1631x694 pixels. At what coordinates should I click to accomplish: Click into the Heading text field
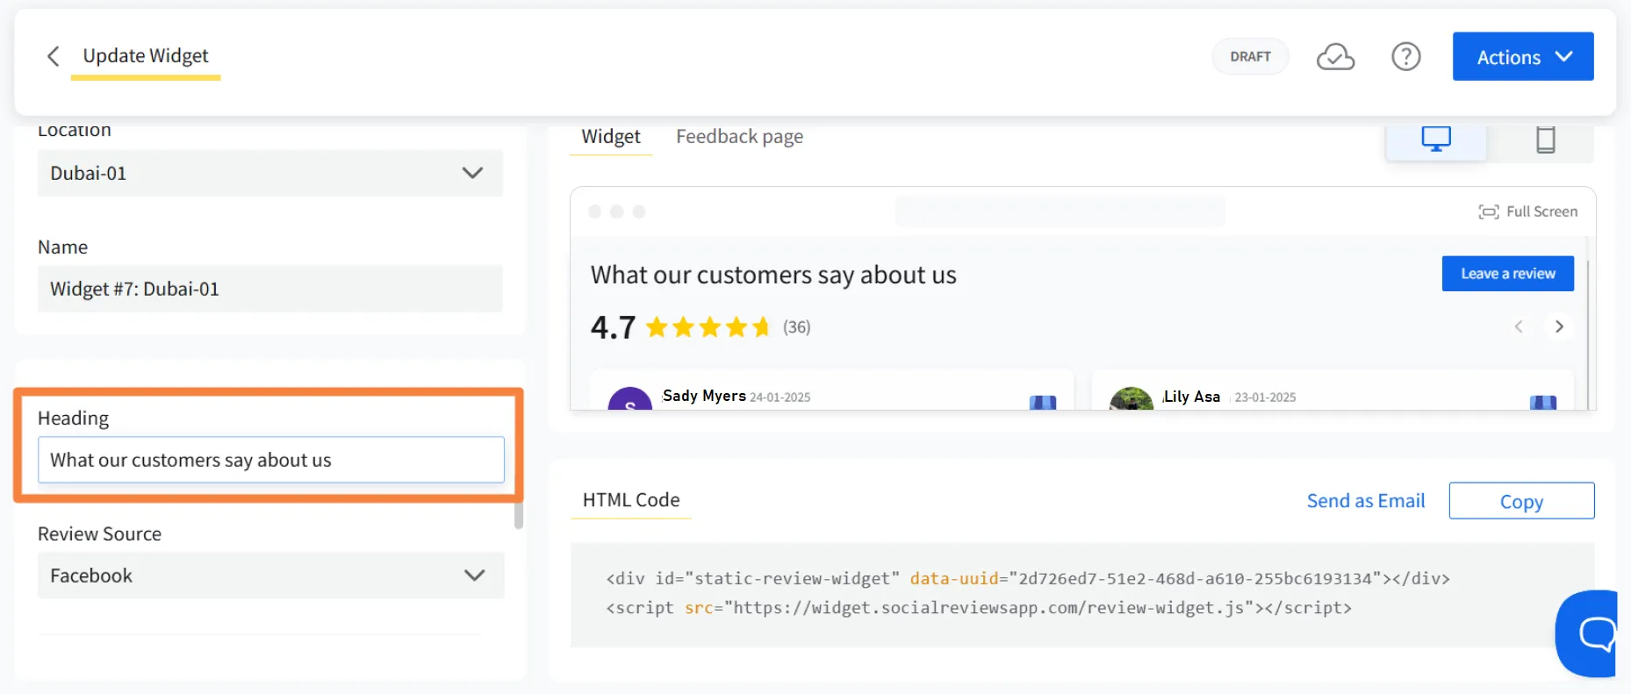coord(271,460)
